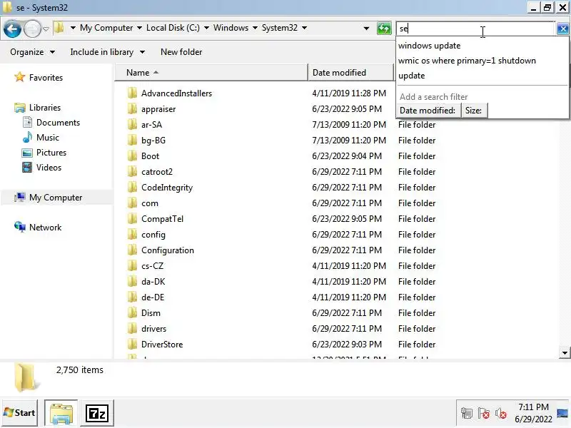Choose the 'update' search suggestion
This screenshot has width=571, height=428.
412,76
